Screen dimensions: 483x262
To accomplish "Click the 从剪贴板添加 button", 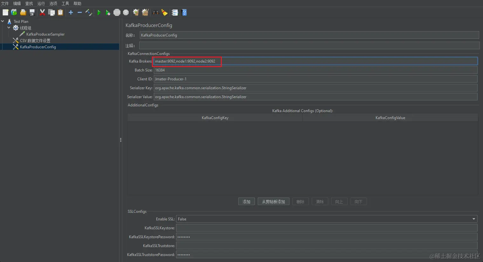I will coord(274,202).
